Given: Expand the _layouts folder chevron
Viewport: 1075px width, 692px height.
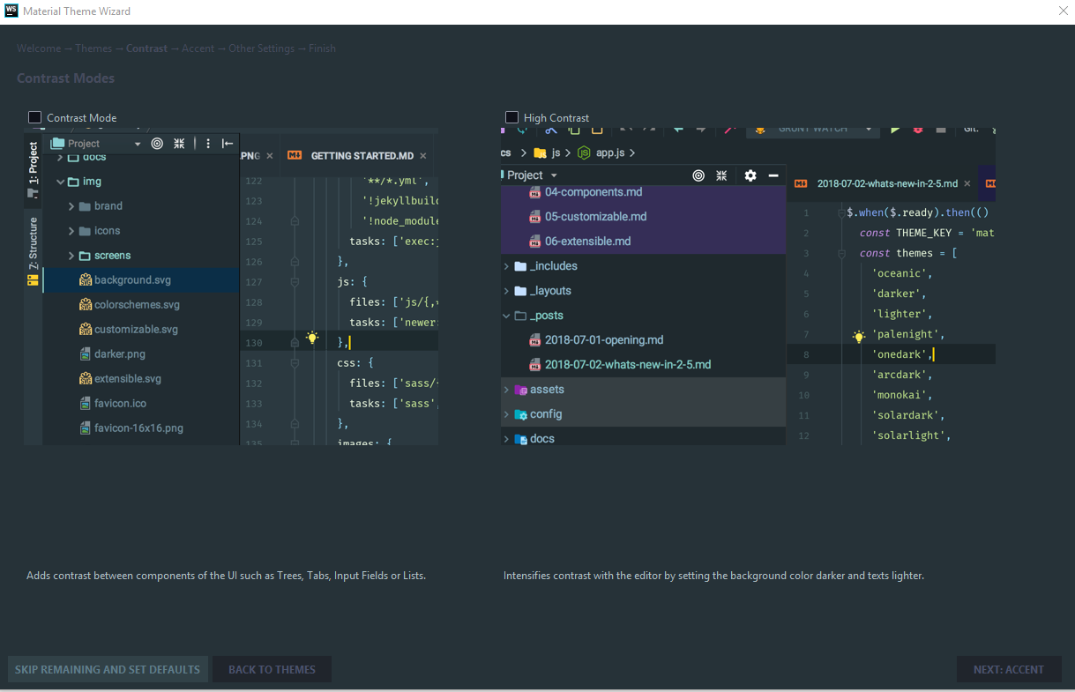Looking at the screenshot, I should [506, 291].
